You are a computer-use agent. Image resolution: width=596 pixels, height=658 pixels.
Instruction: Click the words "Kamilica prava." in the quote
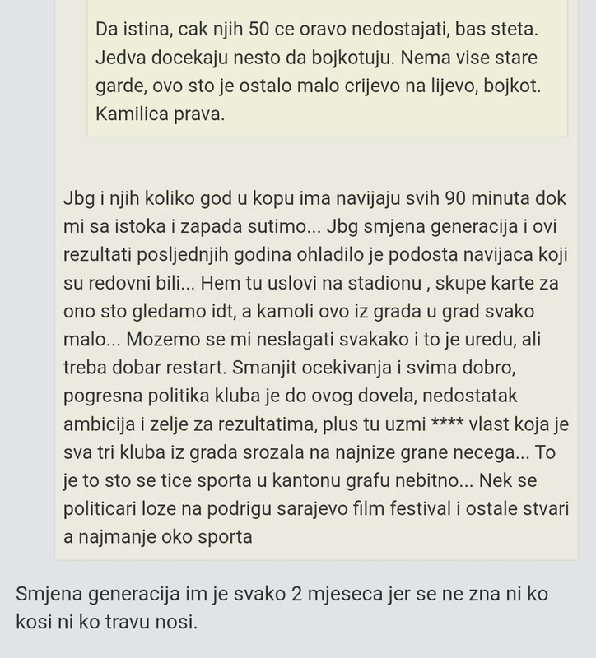click(160, 114)
